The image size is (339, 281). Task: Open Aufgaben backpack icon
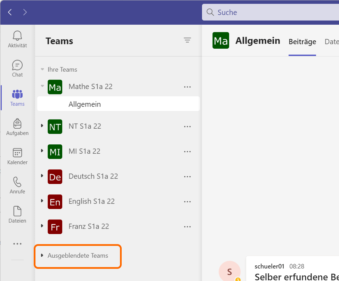(17, 123)
